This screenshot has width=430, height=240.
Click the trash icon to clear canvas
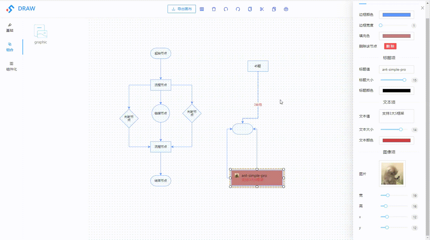(x=214, y=9)
